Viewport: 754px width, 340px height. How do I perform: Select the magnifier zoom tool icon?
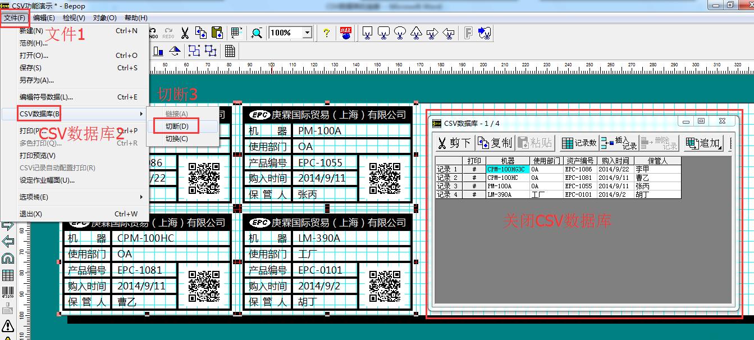coord(257,33)
